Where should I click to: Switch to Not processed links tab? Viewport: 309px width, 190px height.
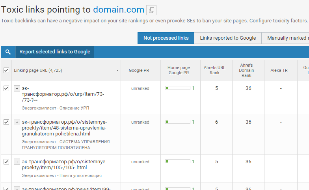(x=166, y=38)
